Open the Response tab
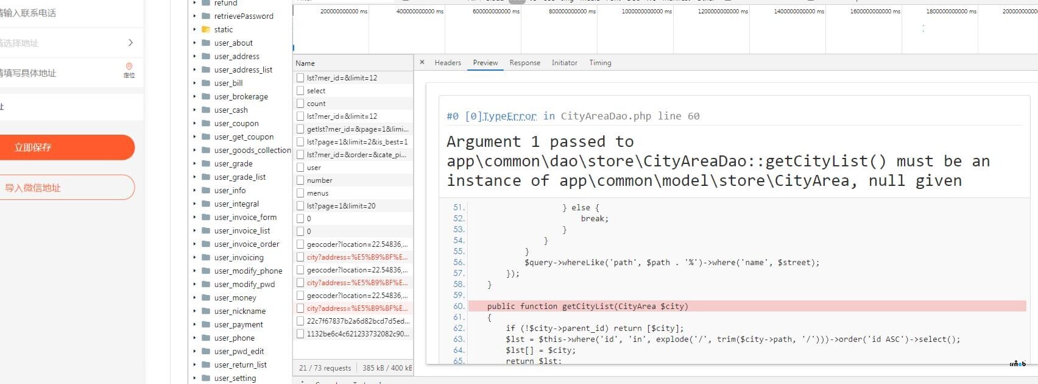Image resolution: width=1038 pixels, height=384 pixels. [x=525, y=63]
